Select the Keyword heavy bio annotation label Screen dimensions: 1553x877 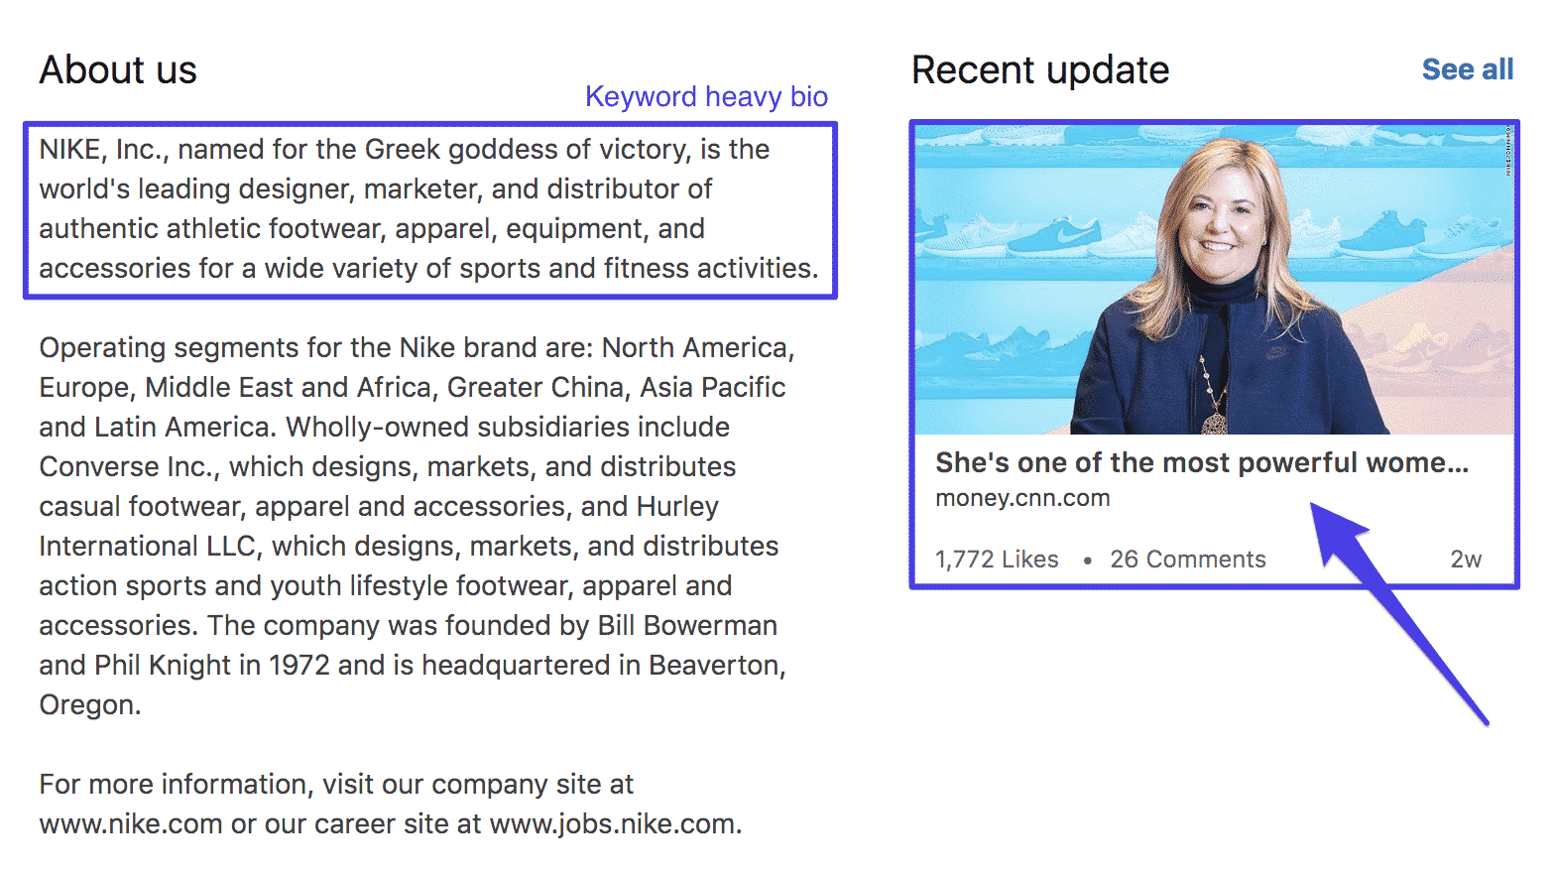pyautogui.click(x=707, y=96)
